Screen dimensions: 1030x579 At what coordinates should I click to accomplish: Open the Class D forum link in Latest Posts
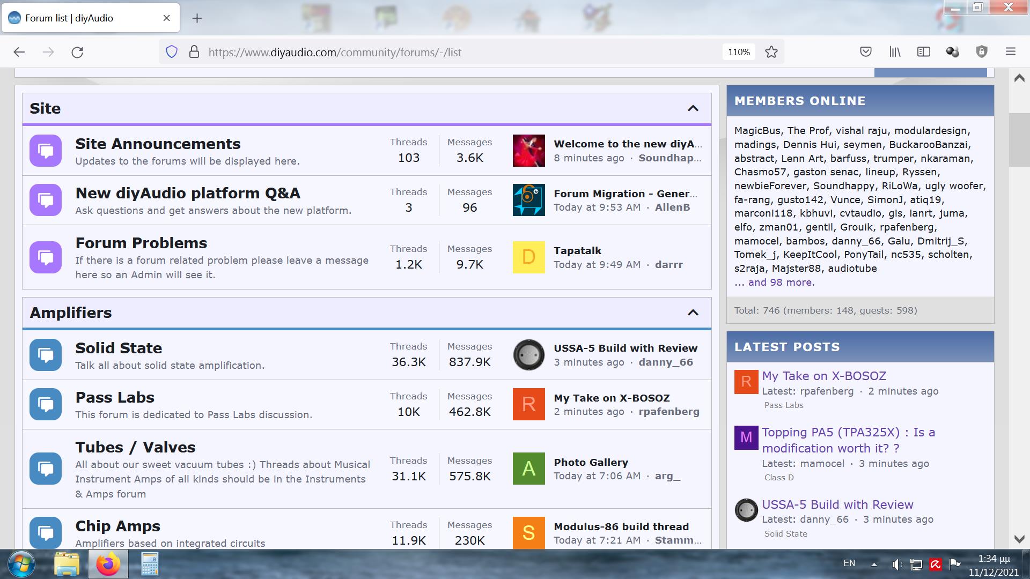pos(779,478)
